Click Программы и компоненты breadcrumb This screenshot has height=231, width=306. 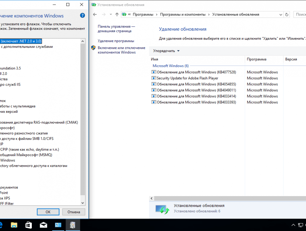coord(183,15)
